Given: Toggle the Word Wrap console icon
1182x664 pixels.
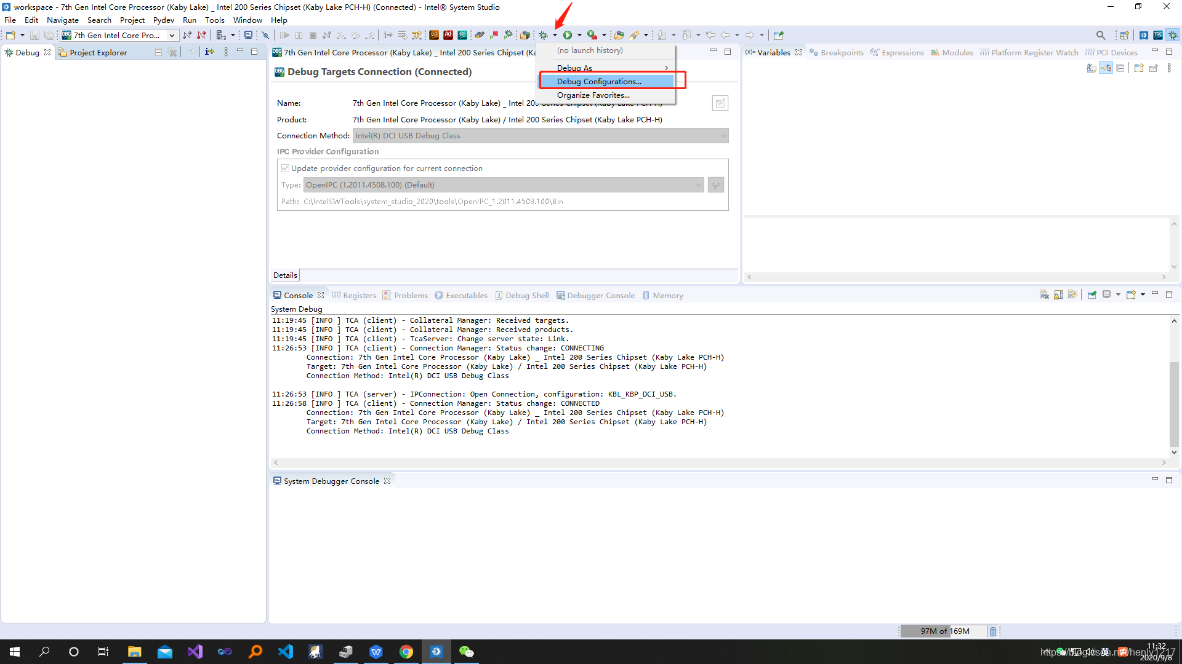Looking at the screenshot, I should [x=1072, y=294].
